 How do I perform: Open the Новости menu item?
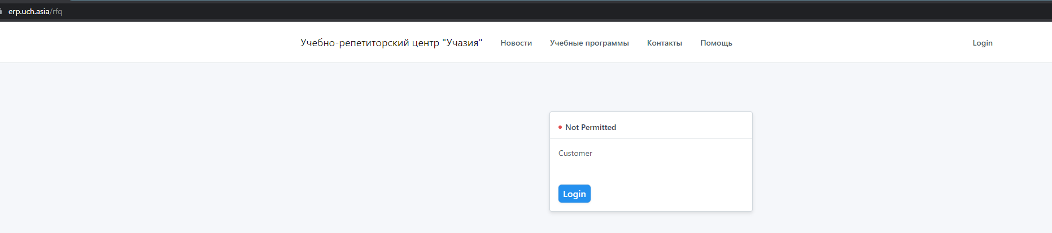tap(516, 43)
